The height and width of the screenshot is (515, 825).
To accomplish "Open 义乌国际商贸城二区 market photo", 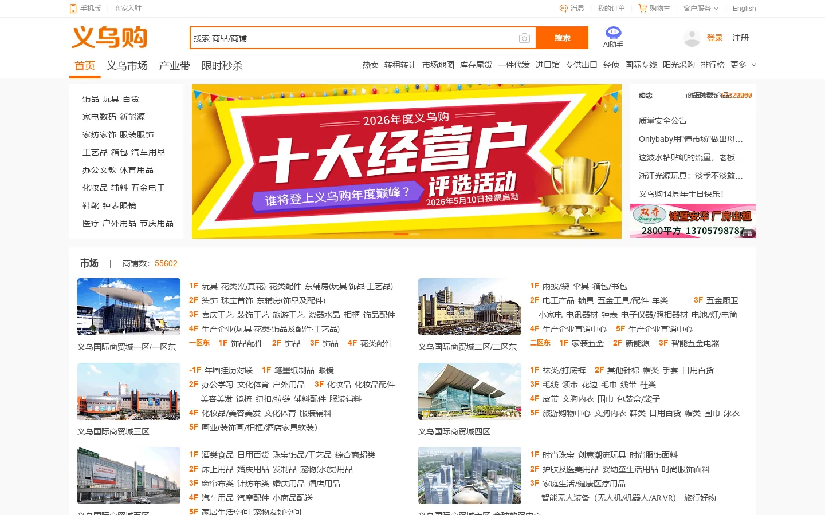I will (470, 307).
